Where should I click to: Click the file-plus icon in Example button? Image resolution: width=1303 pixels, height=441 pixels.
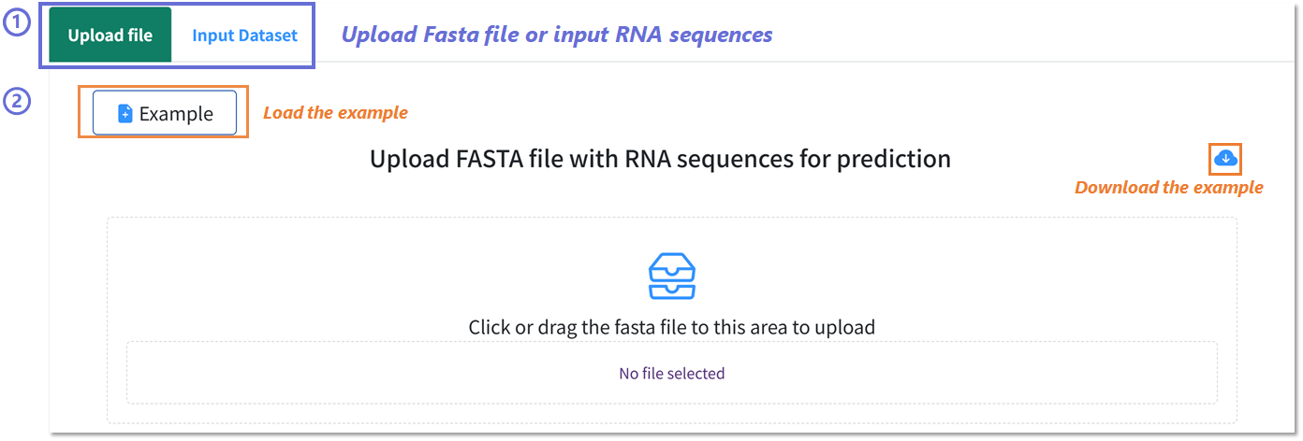(x=125, y=114)
